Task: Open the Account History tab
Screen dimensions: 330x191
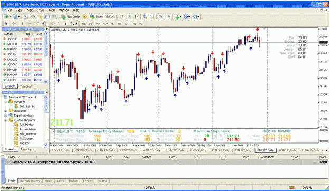Action: pyautogui.click(x=30, y=181)
